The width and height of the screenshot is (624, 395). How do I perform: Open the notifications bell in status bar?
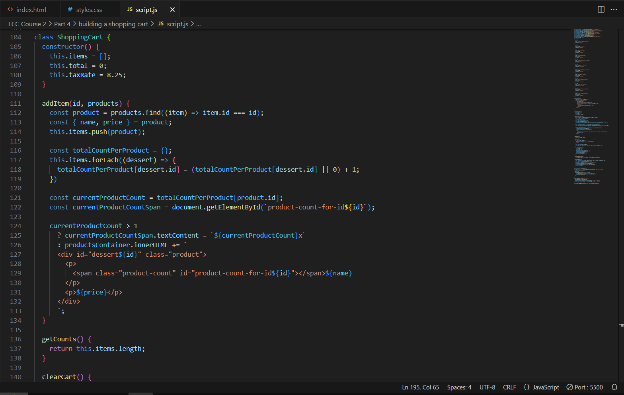614,387
